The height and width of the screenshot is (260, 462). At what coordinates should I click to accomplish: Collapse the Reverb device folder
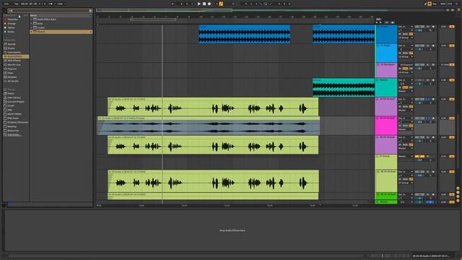[x=32, y=32]
